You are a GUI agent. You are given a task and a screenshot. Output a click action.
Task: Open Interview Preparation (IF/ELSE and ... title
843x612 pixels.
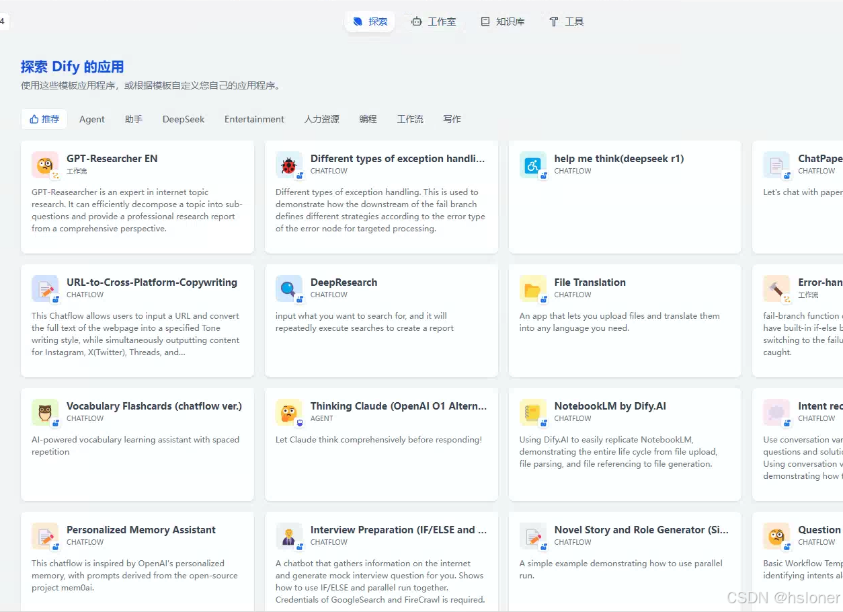399,530
